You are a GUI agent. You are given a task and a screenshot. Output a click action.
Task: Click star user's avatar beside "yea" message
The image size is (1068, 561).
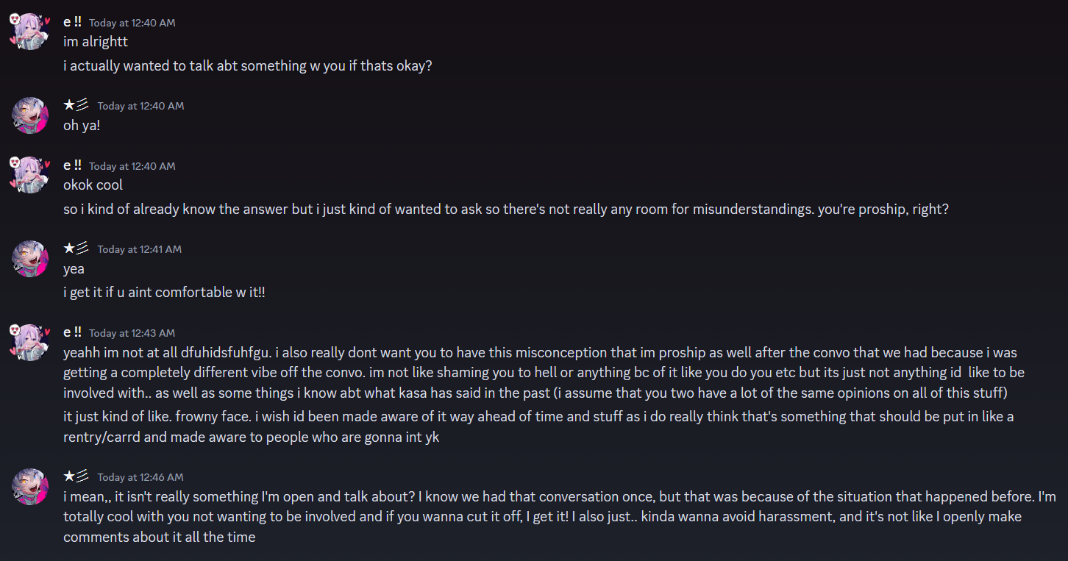pos(30,259)
